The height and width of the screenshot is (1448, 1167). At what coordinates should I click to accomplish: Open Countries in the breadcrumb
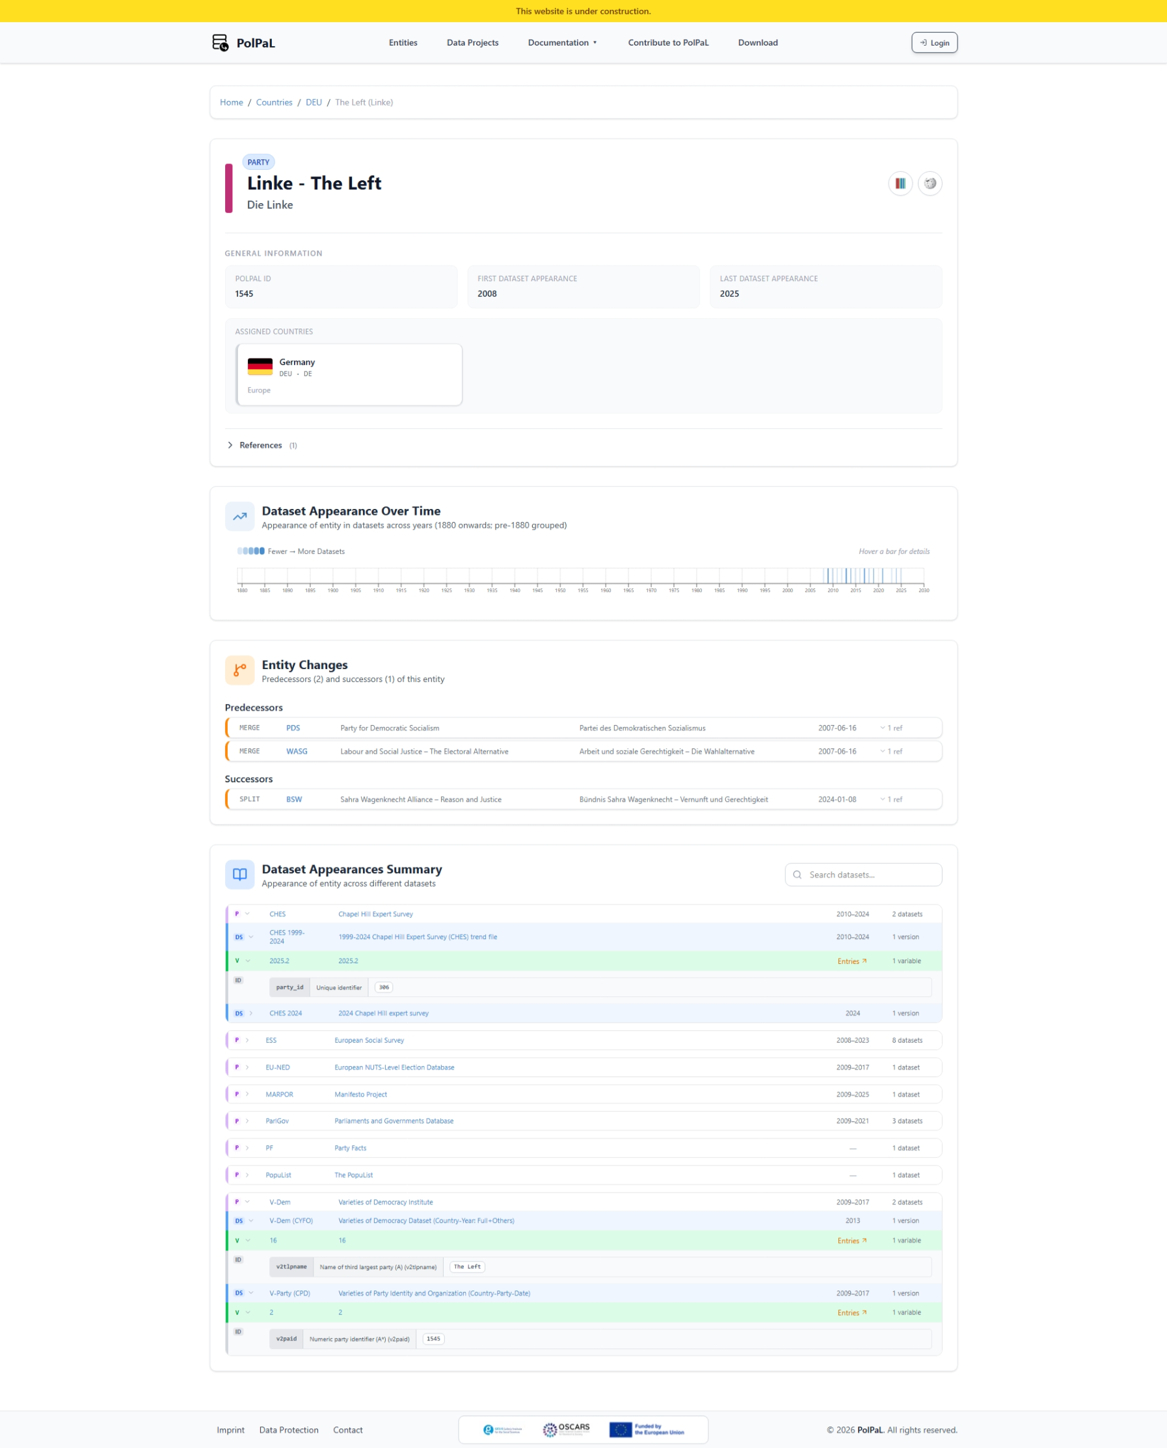click(275, 102)
